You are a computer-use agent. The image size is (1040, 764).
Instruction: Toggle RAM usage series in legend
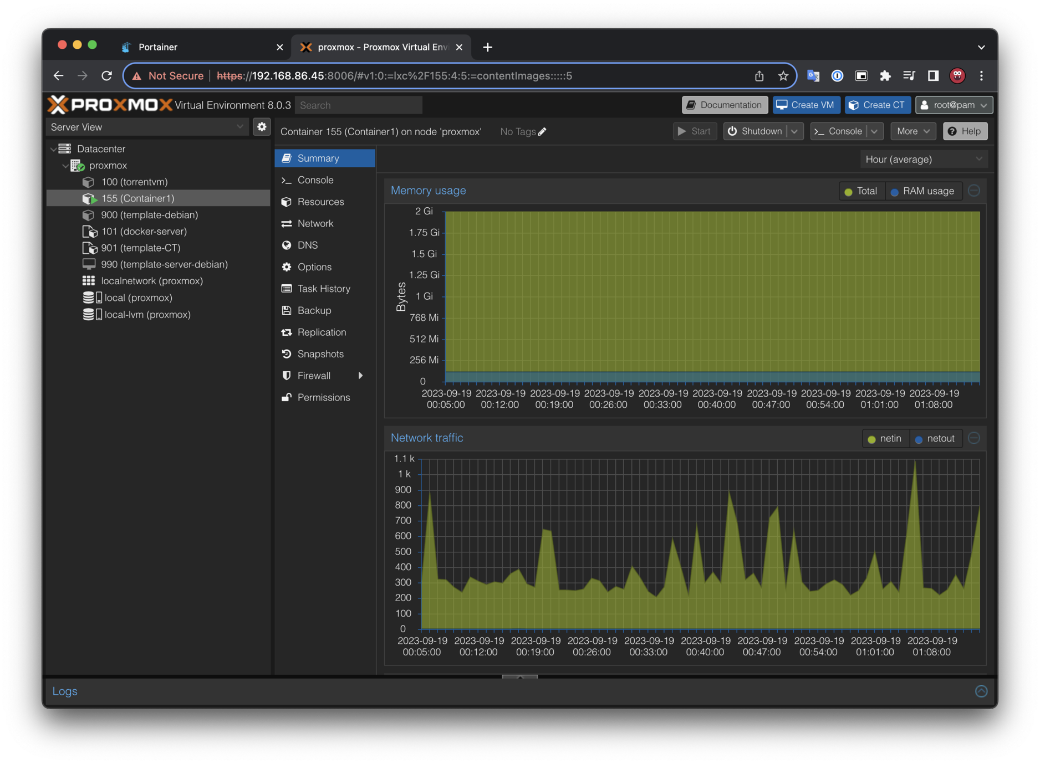click(922, 191)
